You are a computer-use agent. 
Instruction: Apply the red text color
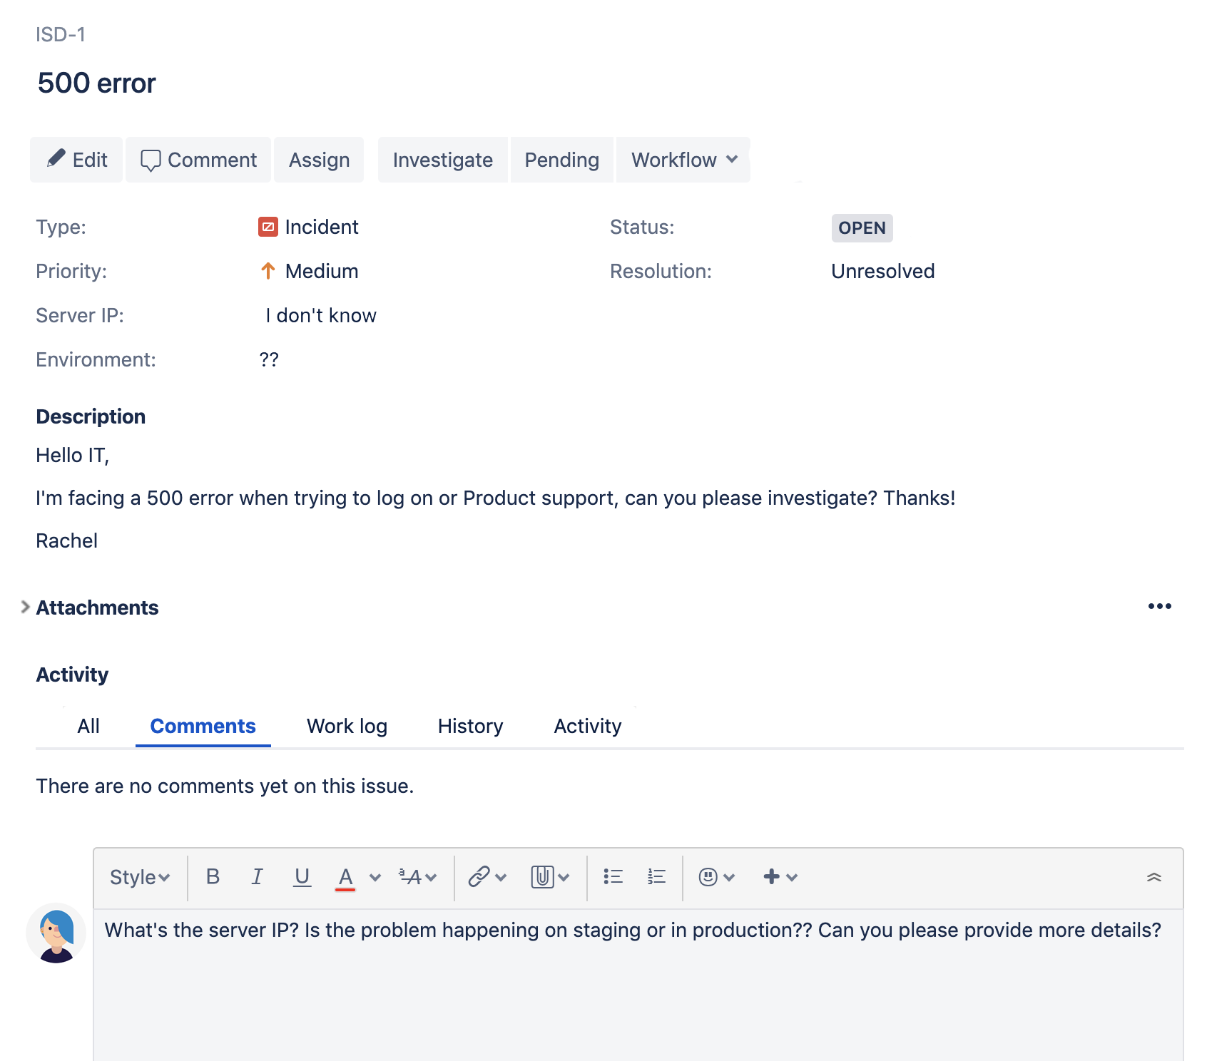(x=346, y=878)
